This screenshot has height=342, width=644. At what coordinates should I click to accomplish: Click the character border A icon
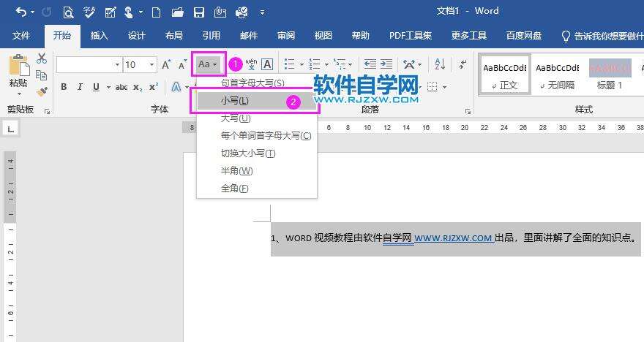267,64
